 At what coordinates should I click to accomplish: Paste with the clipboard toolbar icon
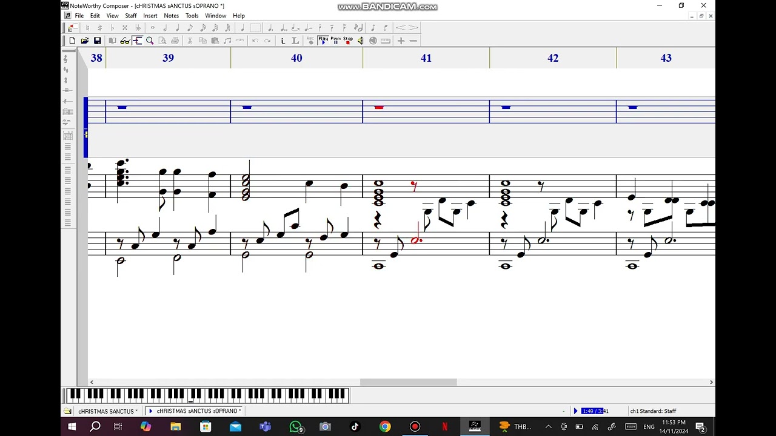215,41
